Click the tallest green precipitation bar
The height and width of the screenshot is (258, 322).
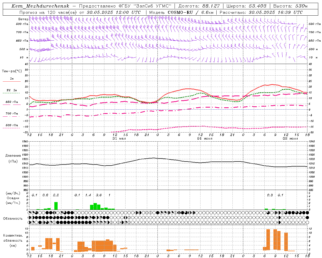click(56, 206)
